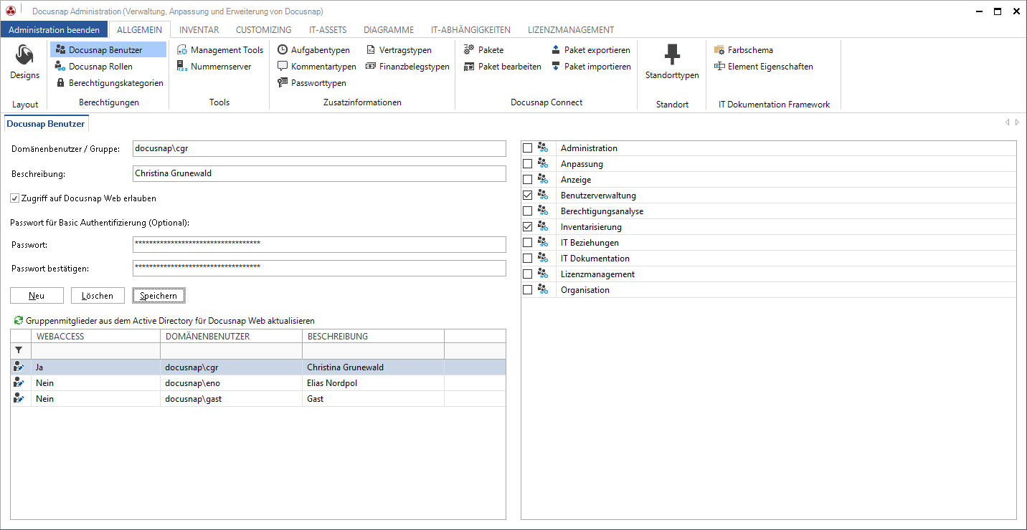
Task: Open Berechtigungskategorien with the lock icon
Action: [x=110, y=83]
